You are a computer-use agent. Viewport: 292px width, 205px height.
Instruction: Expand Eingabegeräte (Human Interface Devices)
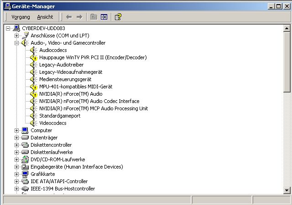point(16,167)
